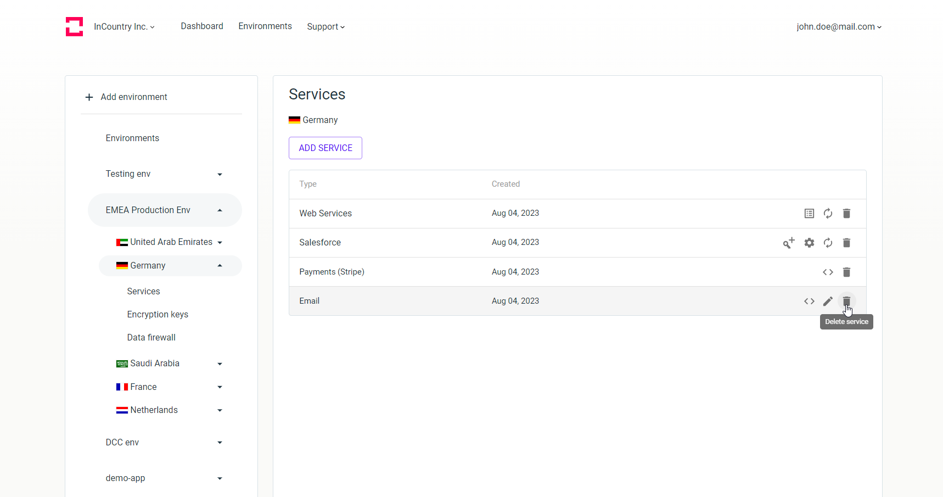Delete the Salesforce service
This screenshot has width=943, height=497.
tap(846, 243)
